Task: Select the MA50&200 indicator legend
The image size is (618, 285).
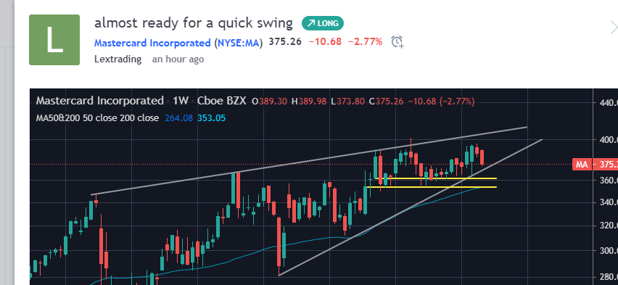Action: (x=97, y=118)
